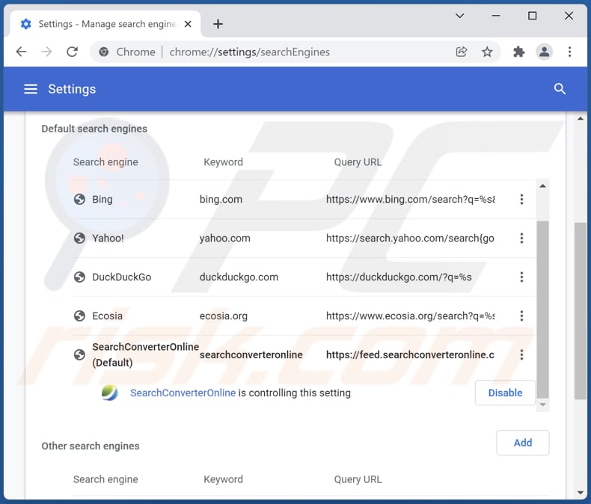Open more actions for Bing
This screenshot has height=504, width=591.
(x=521, y=199)
